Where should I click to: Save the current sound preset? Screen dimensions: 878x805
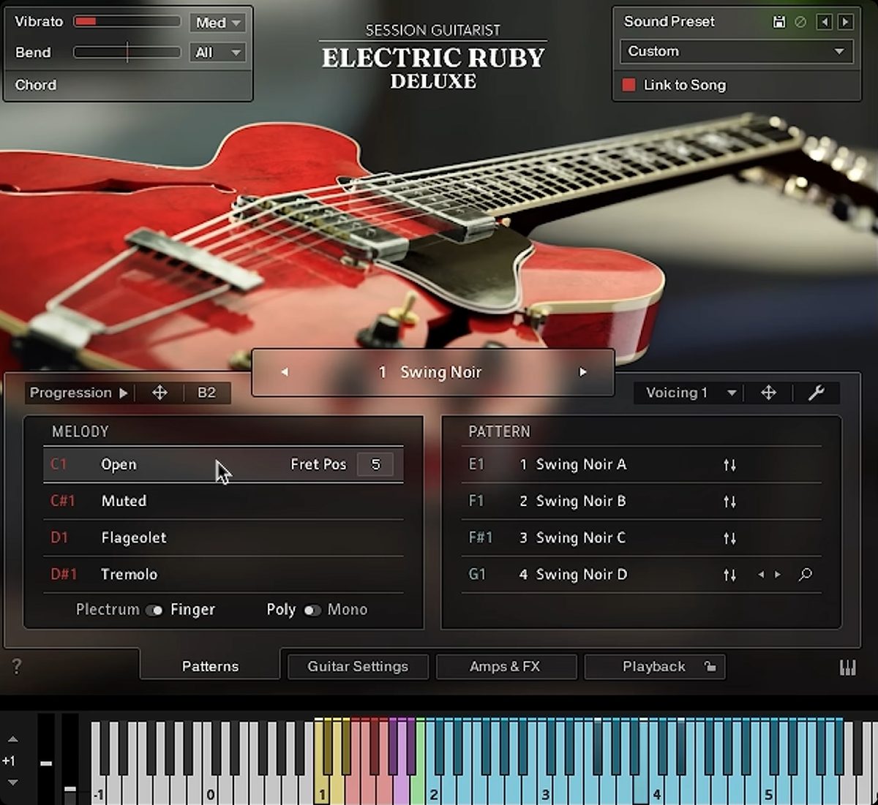coord(779,22)
